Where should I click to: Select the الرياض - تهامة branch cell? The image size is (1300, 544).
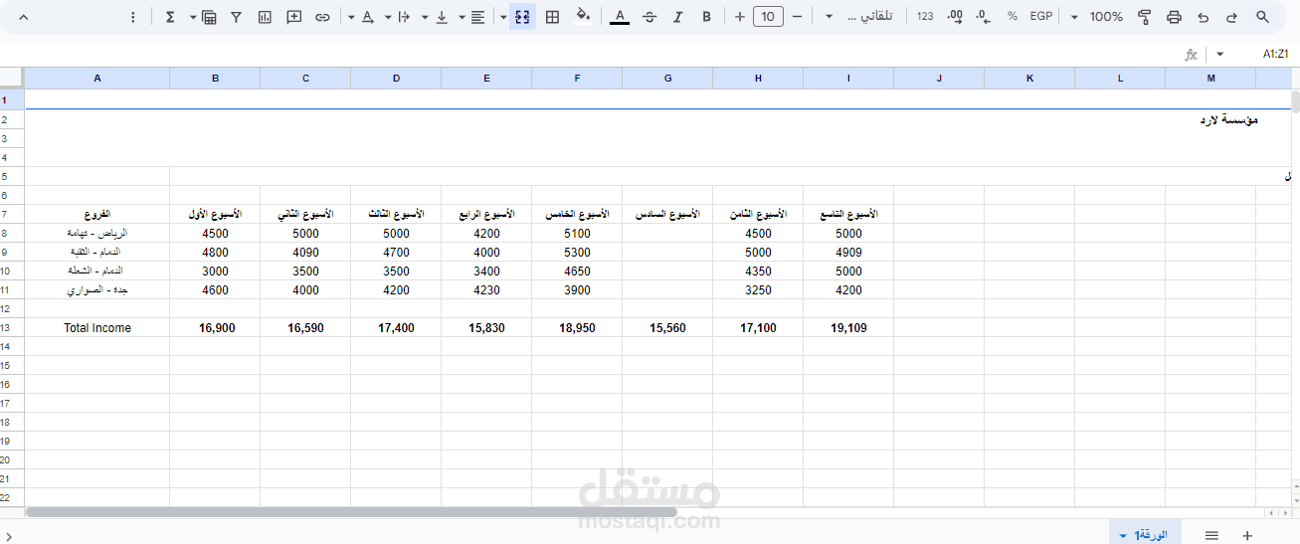pos(97,233)
